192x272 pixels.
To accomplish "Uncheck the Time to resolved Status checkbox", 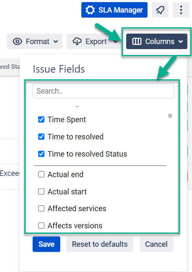I will tap(41, 154).
